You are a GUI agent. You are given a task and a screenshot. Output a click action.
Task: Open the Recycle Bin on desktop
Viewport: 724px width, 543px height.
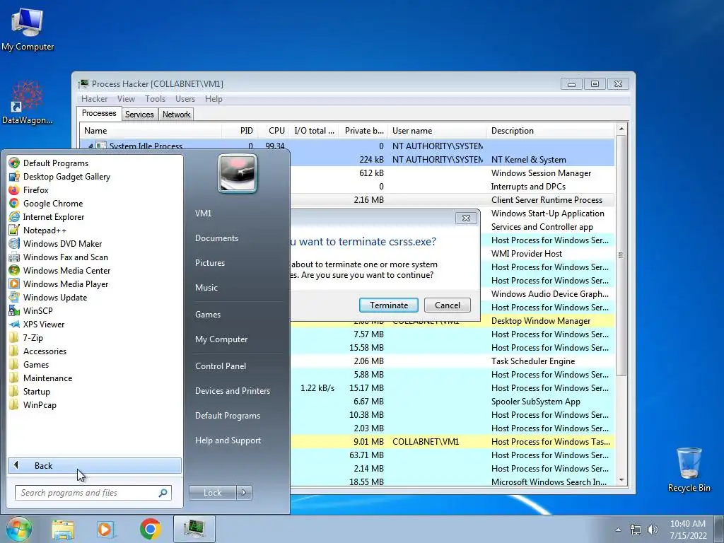689,469
